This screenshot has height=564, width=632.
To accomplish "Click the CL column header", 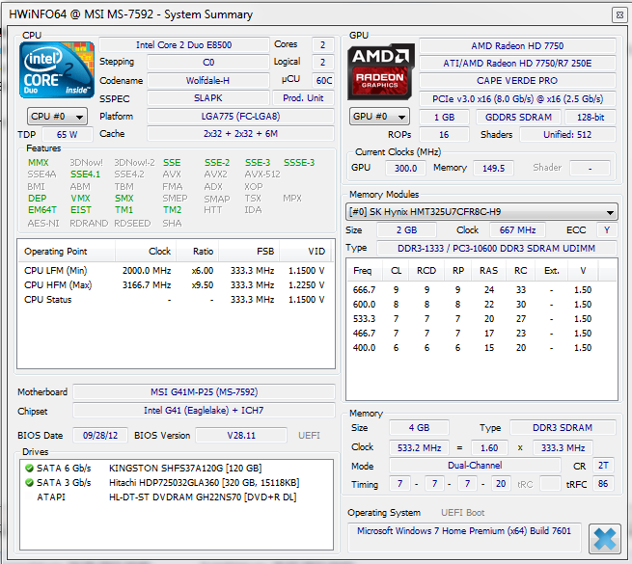I will pos(397,271).
